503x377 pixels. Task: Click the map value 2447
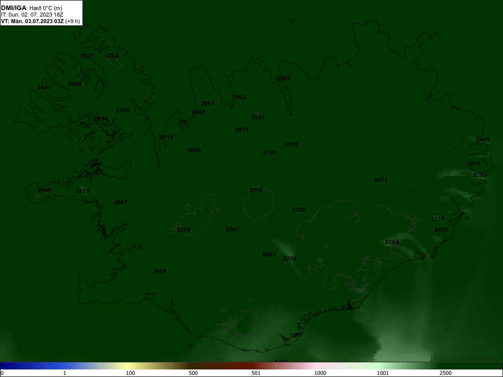point(44,87)
